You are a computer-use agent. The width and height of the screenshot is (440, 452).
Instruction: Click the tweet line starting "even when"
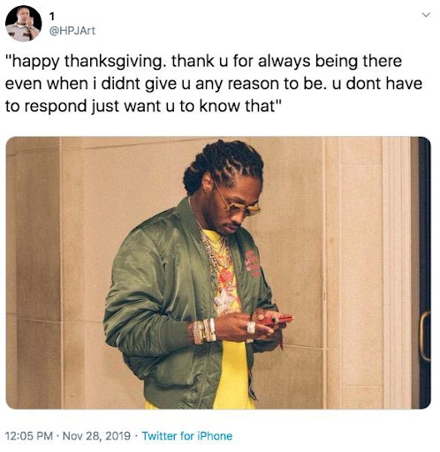[x=214, y=84]
